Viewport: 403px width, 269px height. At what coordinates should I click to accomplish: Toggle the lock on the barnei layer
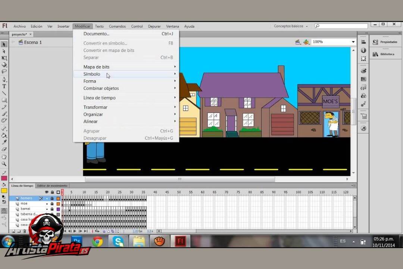[52, 209]
